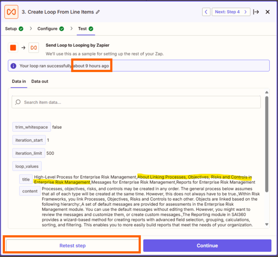Click the search magnifier icon
Viewport: 278px width, 257px height.
pyautogui.click(x=18, y=102)
